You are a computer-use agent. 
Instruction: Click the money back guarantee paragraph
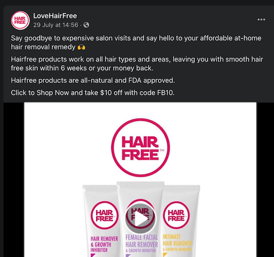click(x=137, y=64)
